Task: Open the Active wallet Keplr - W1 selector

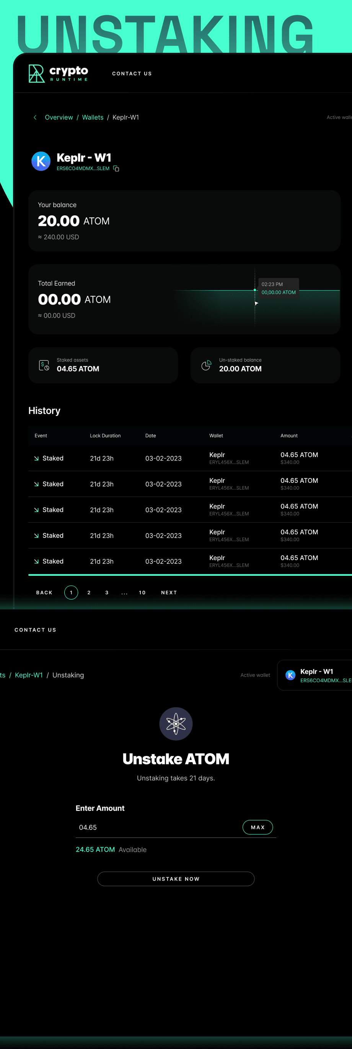Action: point(315,675)
